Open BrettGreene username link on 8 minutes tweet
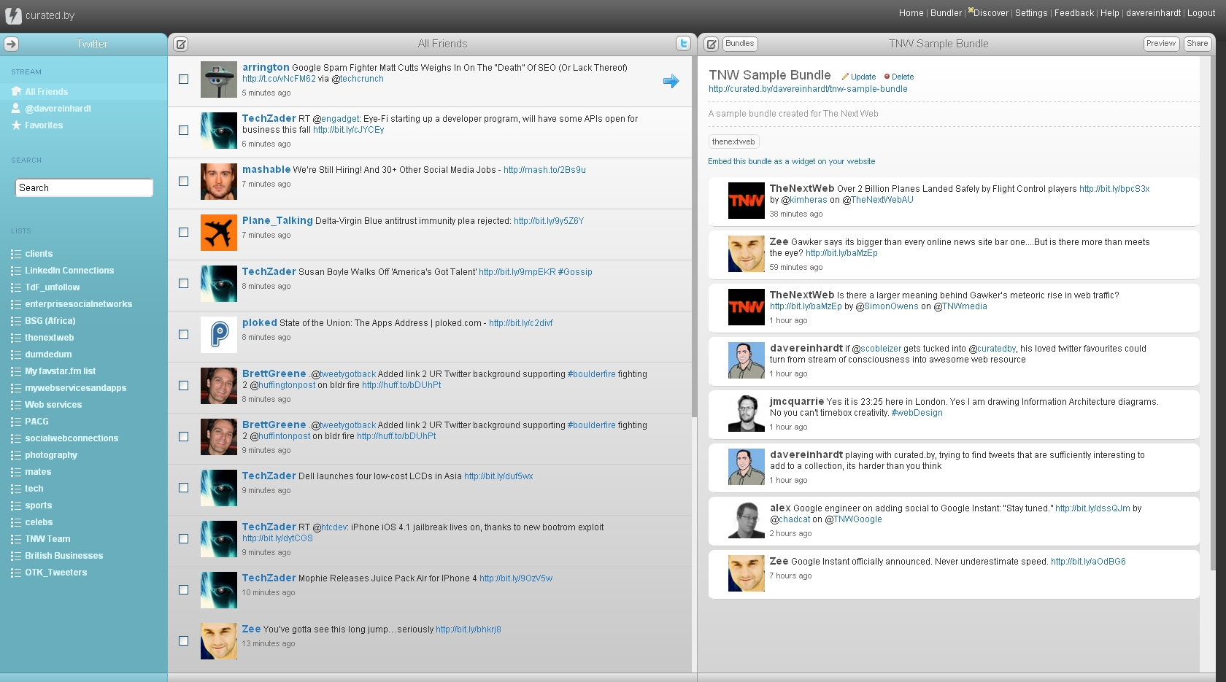1226x682 pixels. click(x=274, y=373)
